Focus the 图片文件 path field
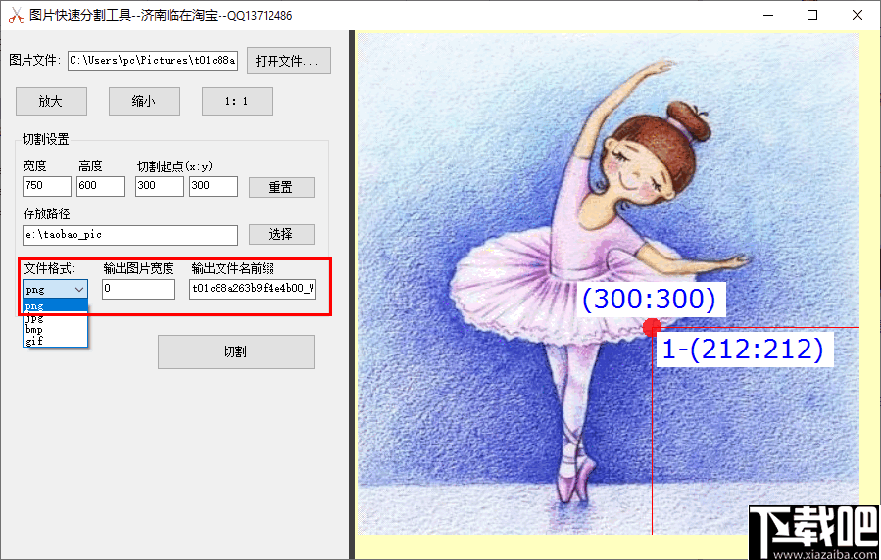The image size is (881, 560). [153, 61]
